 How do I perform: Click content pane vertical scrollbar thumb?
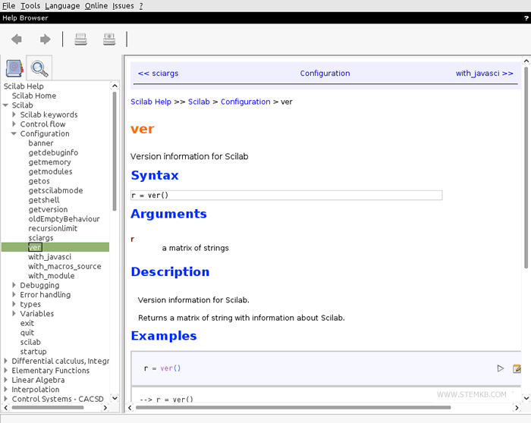click(x=526, y=168)
